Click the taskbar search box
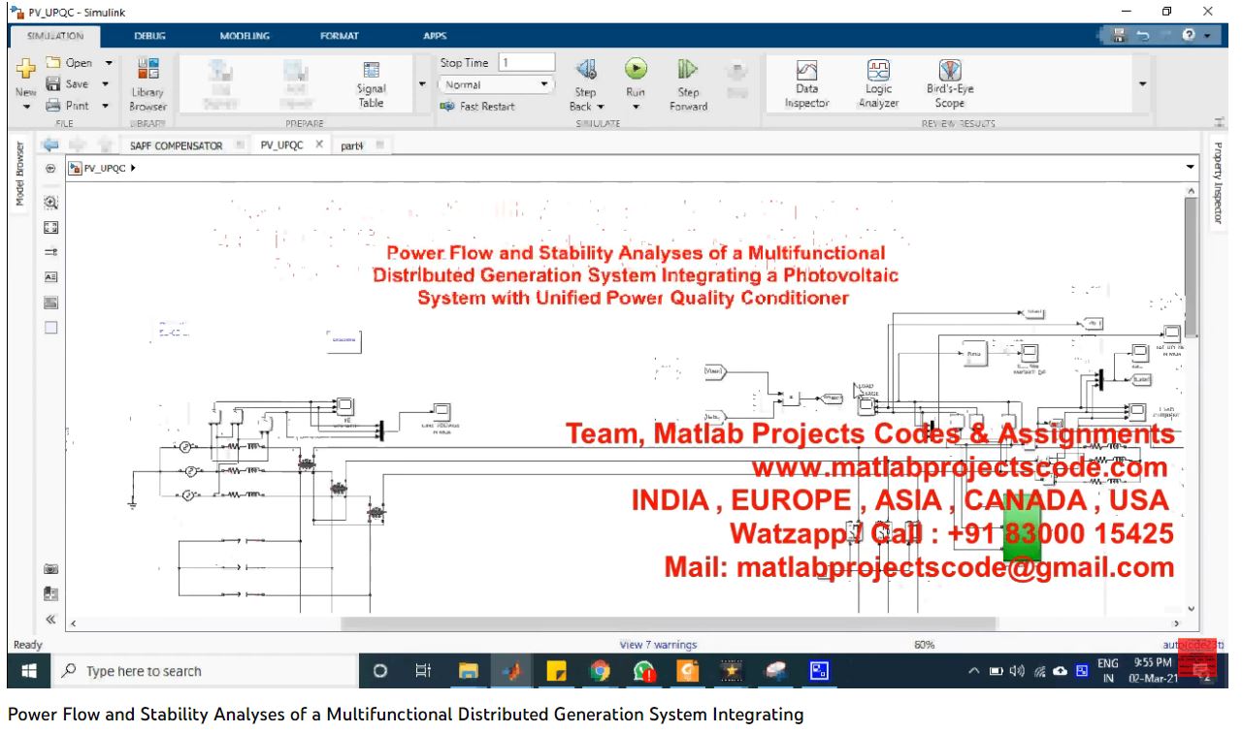Image resolution: width=1243 pixels, height=733 pixels. coord(203,670)
